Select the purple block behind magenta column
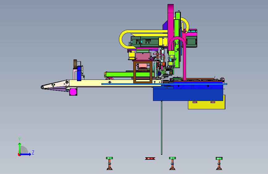This screenshot has width=268, height=174. 165,26
